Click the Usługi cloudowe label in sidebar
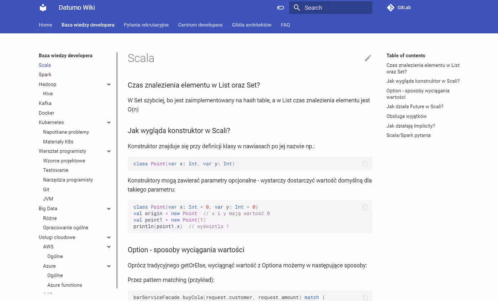This screenshot has width=498, height=301. [57, 237]
